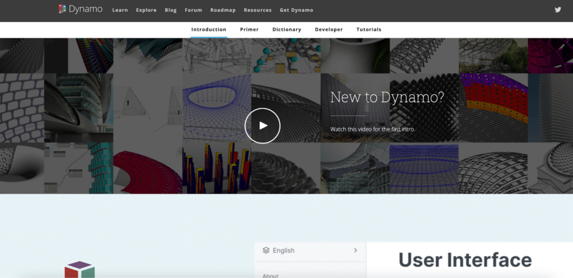The height and width of the screenshot is (278, 573).
Task: Go to the Blog page
Action: pyautogui.click(x=171, y=10)
